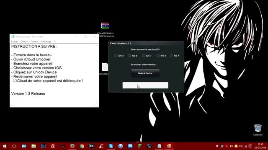Open Skype from the taskbar
The height and width of the screenshot is (150, 268).
(111, 146)
